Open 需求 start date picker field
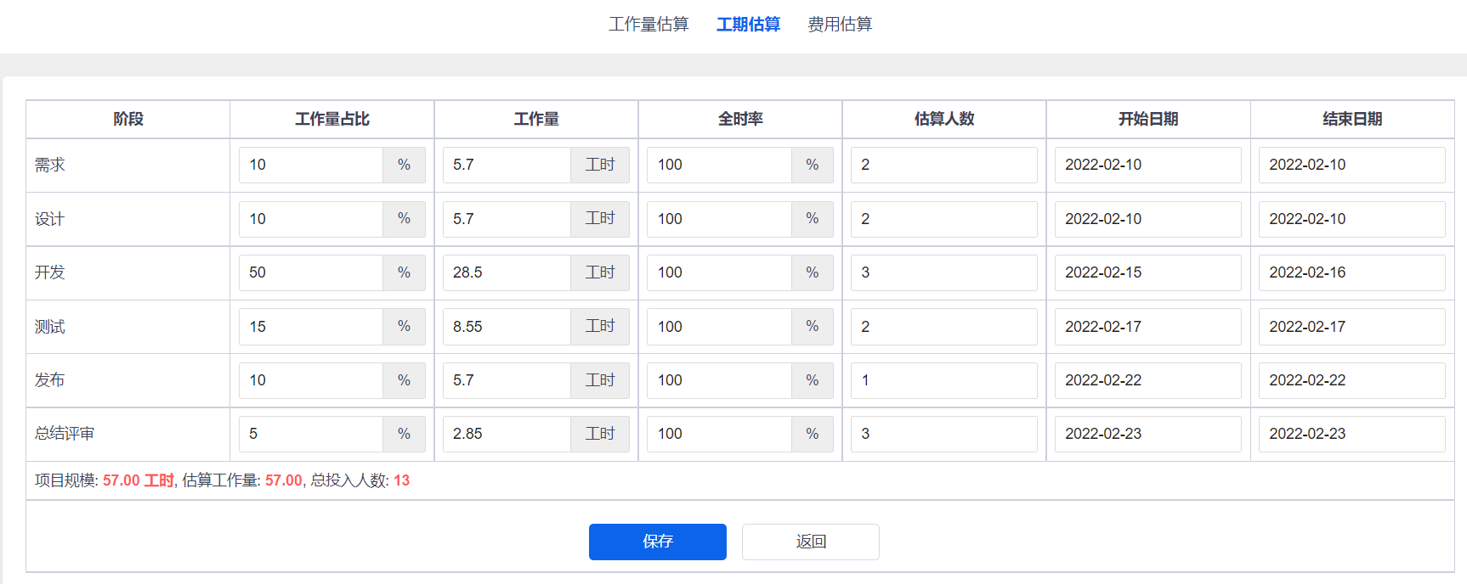 pos(1147,165)
